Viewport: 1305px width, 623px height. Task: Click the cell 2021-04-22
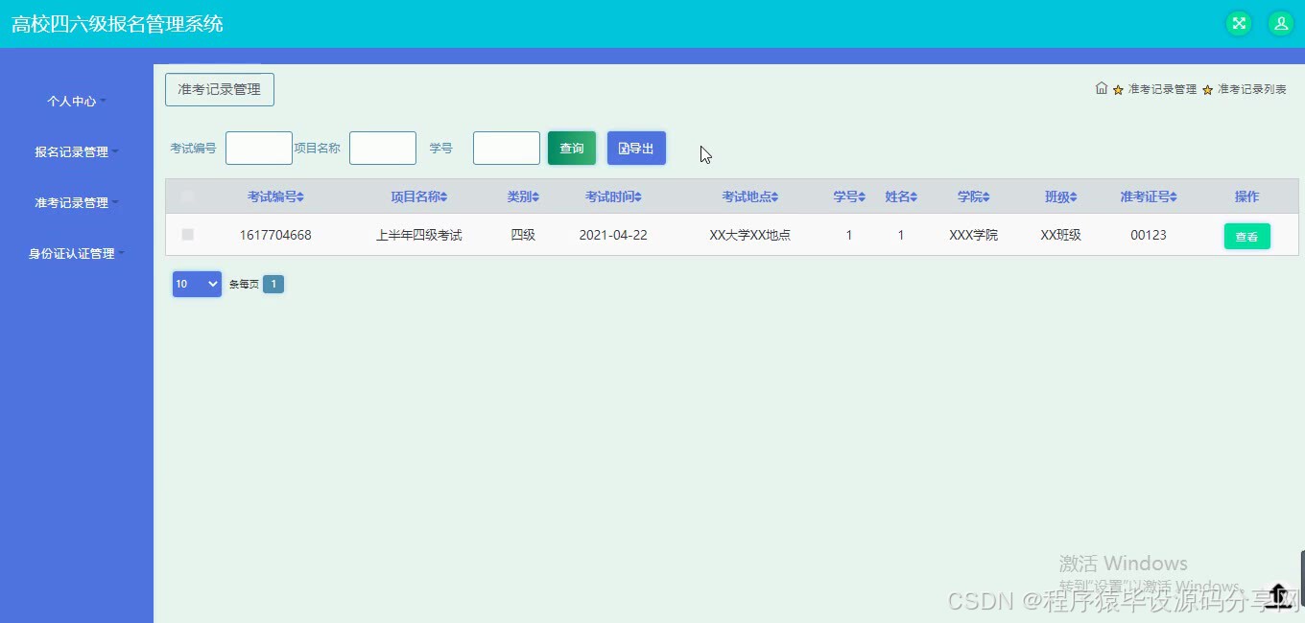tap(613, 235)
